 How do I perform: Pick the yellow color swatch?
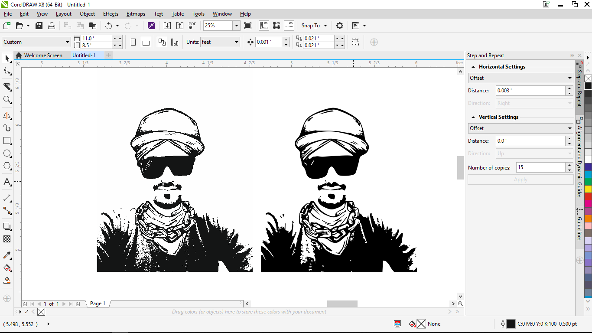pos(588,189)
